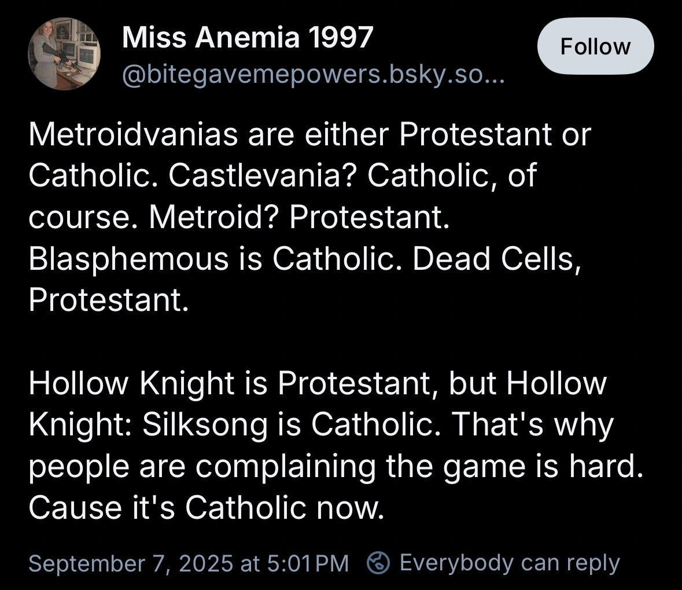
Task: Click the 5:01 PM time text
Action: [308, 563]
